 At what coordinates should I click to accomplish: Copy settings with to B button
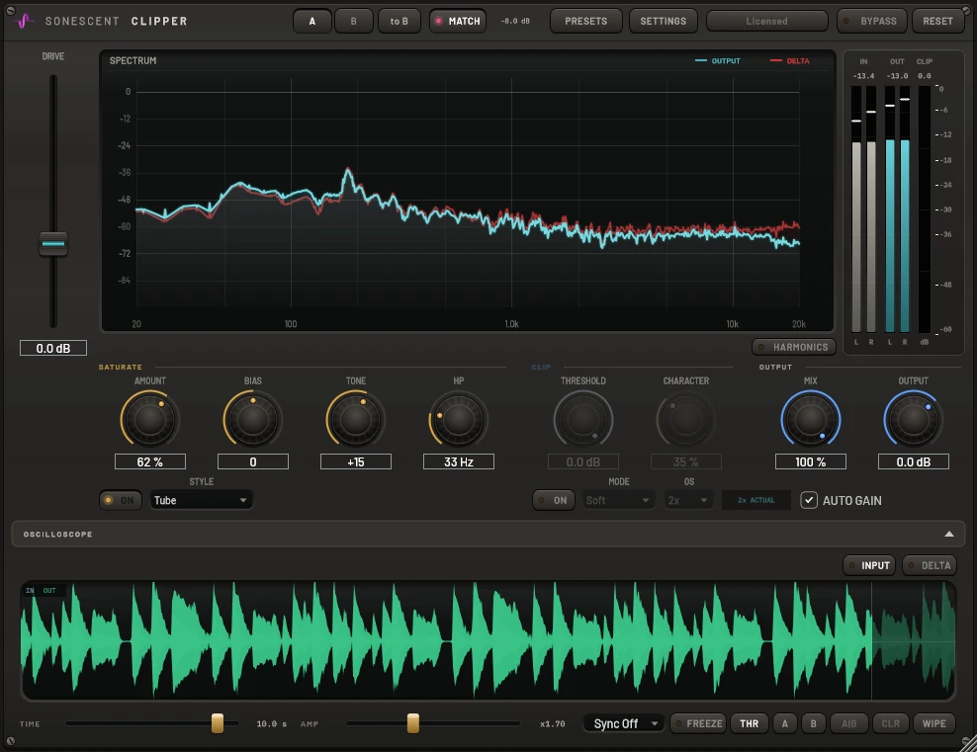click(x=399, y=21)
